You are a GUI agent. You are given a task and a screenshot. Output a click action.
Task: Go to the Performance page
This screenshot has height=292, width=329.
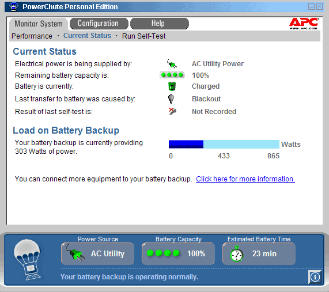(32, 36)
